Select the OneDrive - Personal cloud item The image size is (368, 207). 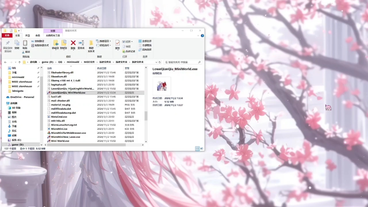[x=20, y=97]
